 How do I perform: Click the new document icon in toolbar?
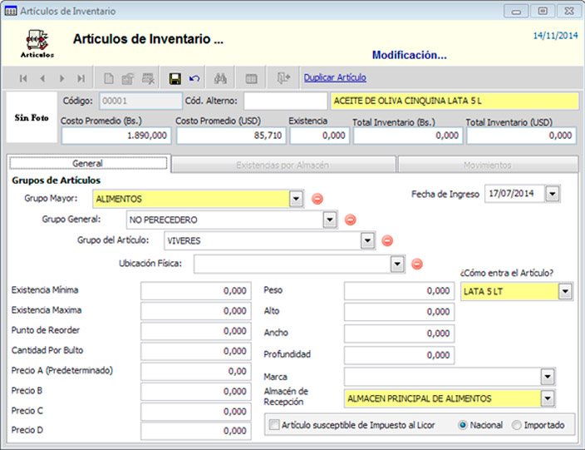(109, 78)
